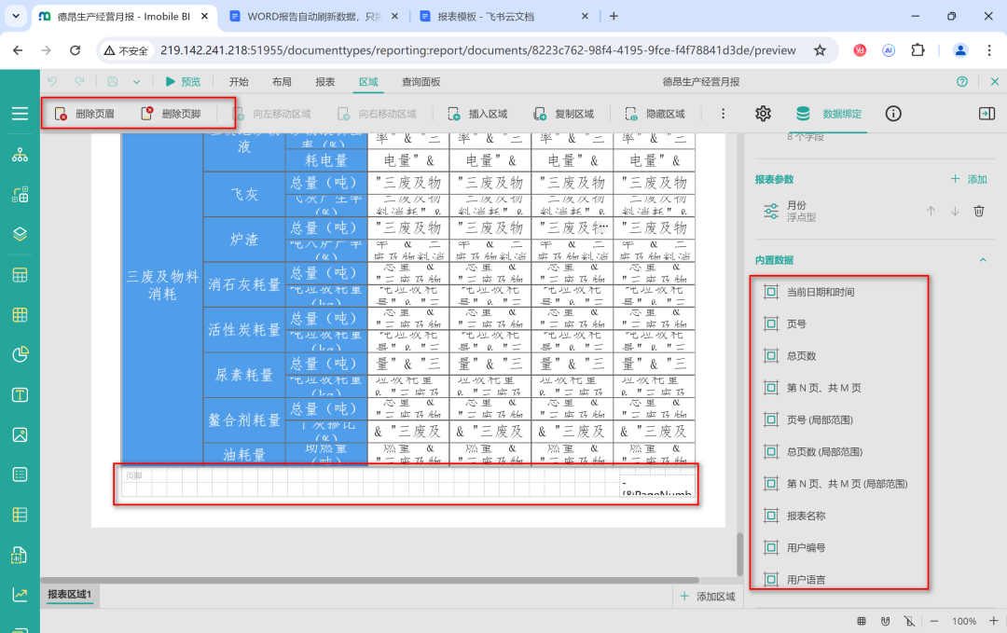Open the save options dropdown arrow

pyautogui.click(x=136, y=82)
